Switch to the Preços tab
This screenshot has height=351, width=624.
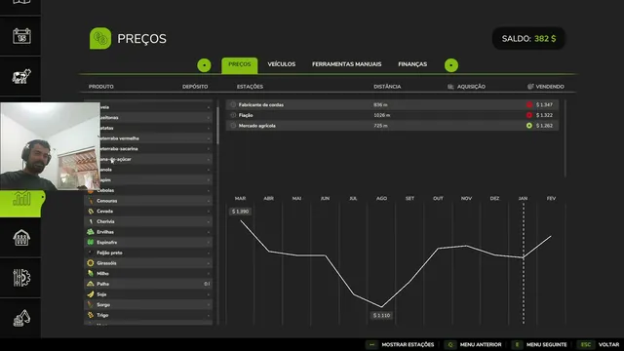[240, 65]
